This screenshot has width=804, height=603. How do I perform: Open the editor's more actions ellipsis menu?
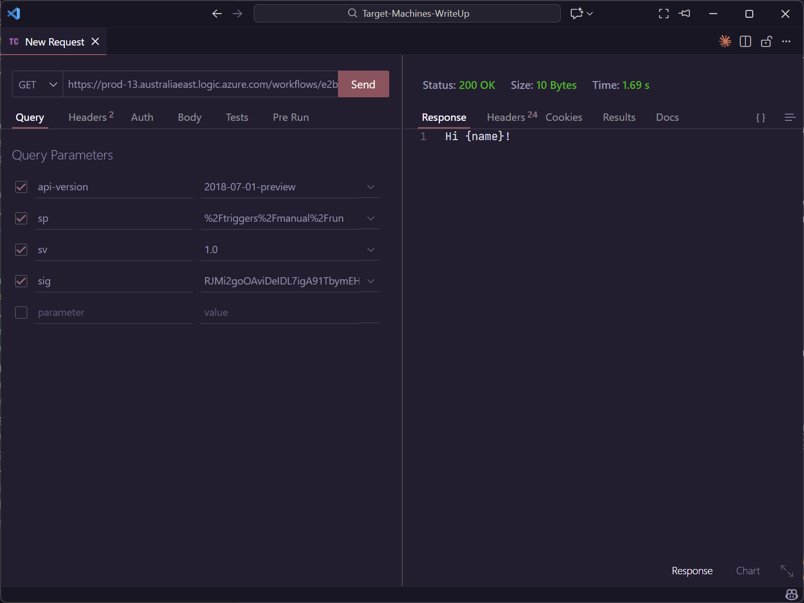pyautogui.click(x=786, y=41)
